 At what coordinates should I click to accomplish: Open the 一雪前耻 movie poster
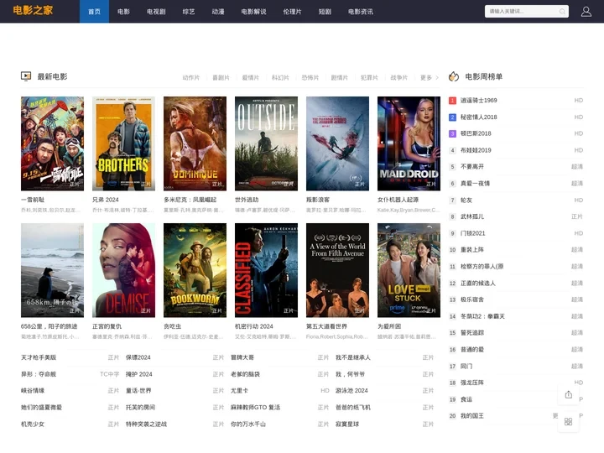tap(52, 143)
